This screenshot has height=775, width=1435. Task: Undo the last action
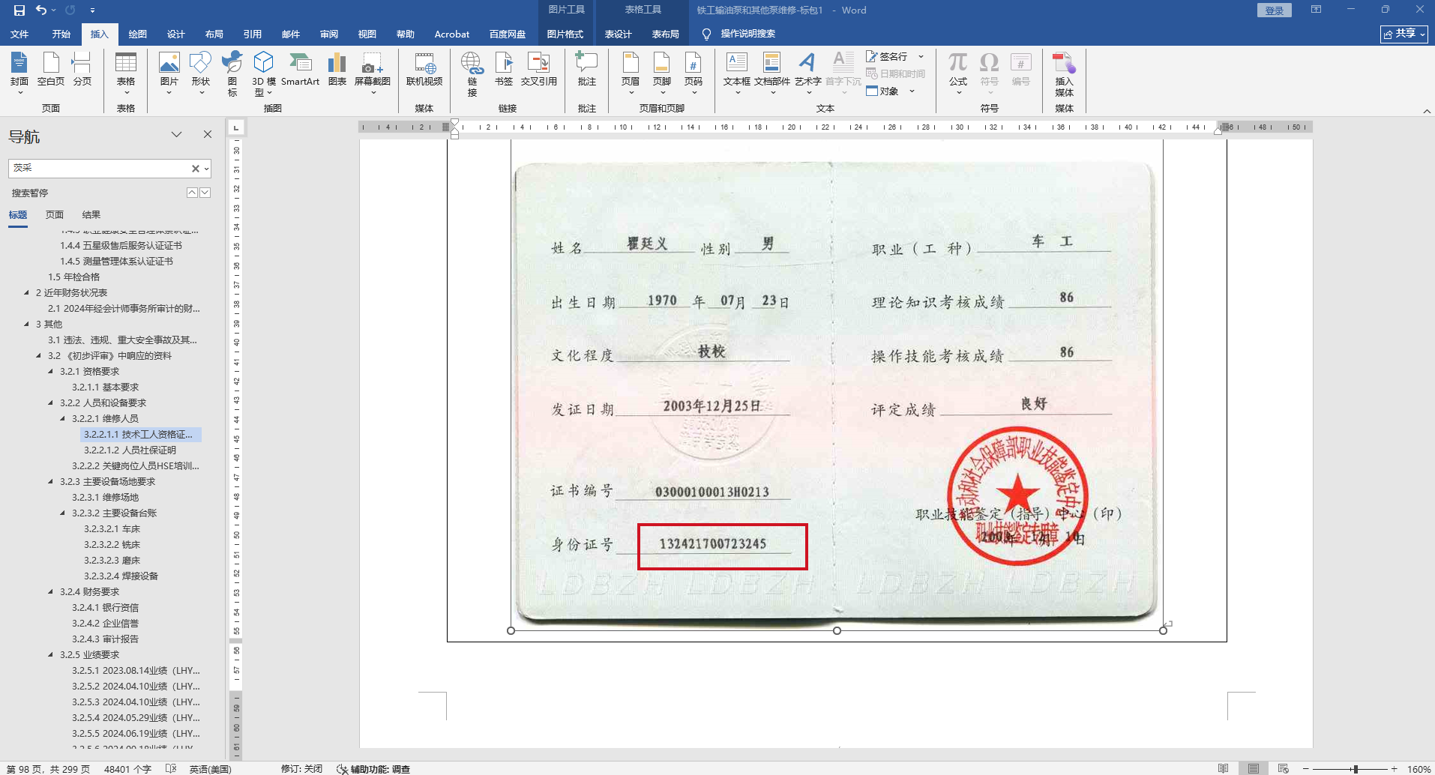[41, 10]
